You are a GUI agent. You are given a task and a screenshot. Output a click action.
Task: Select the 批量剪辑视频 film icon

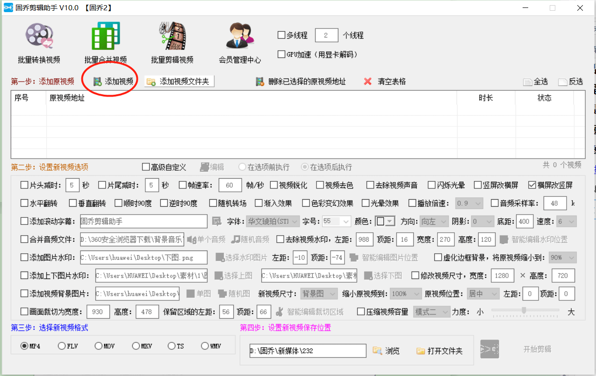[x=172, y=36]
